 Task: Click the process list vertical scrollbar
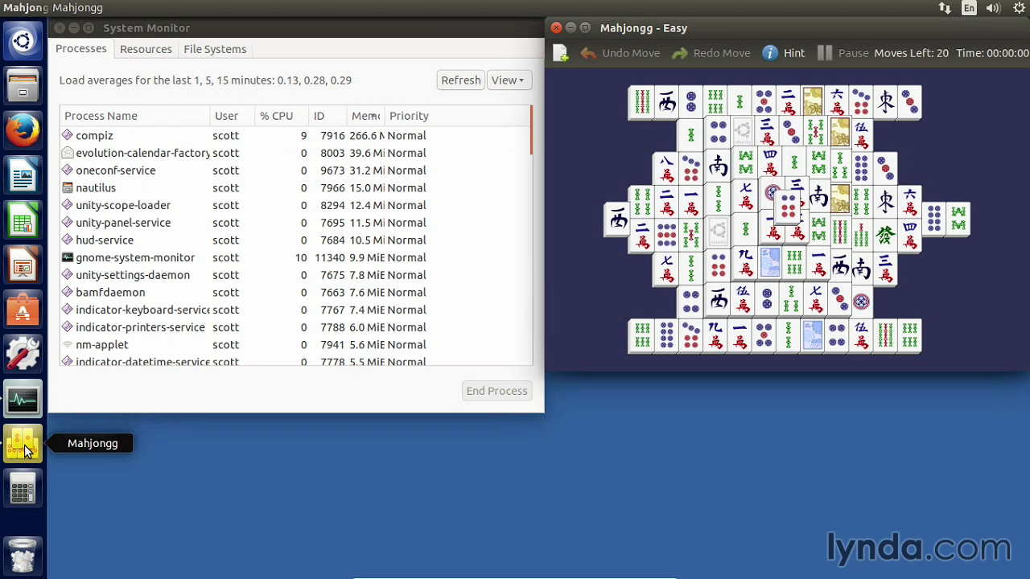coord(531,130)
